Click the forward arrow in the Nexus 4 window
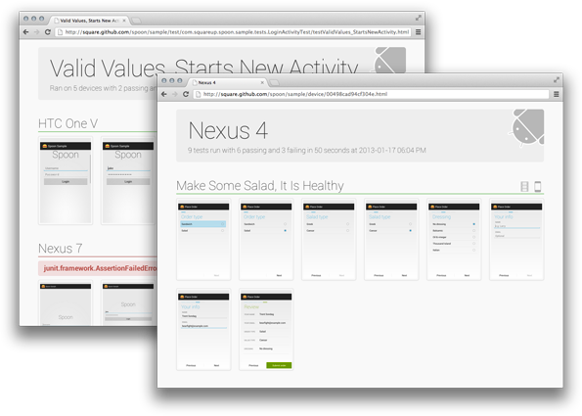Image resolution: width=582 pixels, height=416 pixels. (x=175, y=94)
